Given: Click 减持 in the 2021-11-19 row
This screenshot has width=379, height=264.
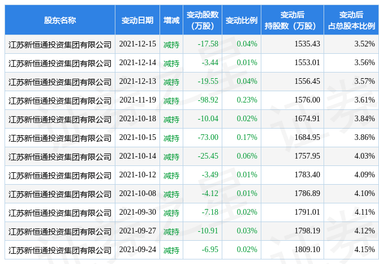Looking at the screenshot, I should point(171,100).
